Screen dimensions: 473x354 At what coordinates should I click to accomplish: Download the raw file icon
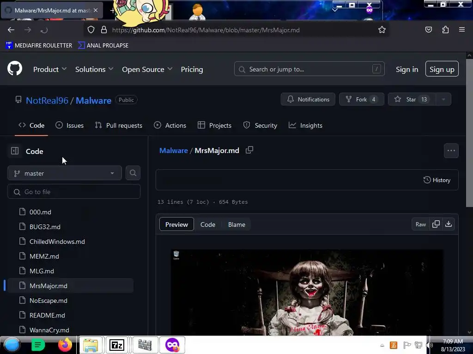coord(449,224)
